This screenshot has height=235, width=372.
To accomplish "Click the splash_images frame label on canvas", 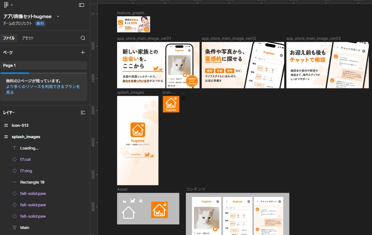I will point(131,92).
